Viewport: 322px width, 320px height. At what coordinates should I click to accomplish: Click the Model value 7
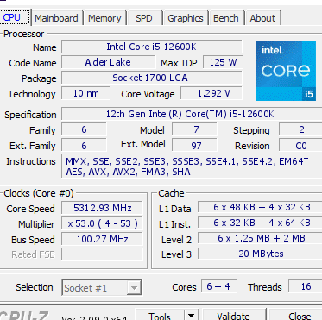click(194, 129)
